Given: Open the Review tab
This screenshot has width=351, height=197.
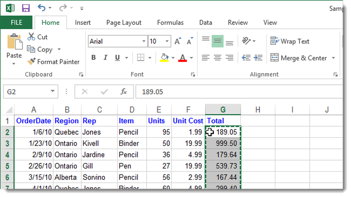Looking at the screenshot, I should click(x=238, y=22).
